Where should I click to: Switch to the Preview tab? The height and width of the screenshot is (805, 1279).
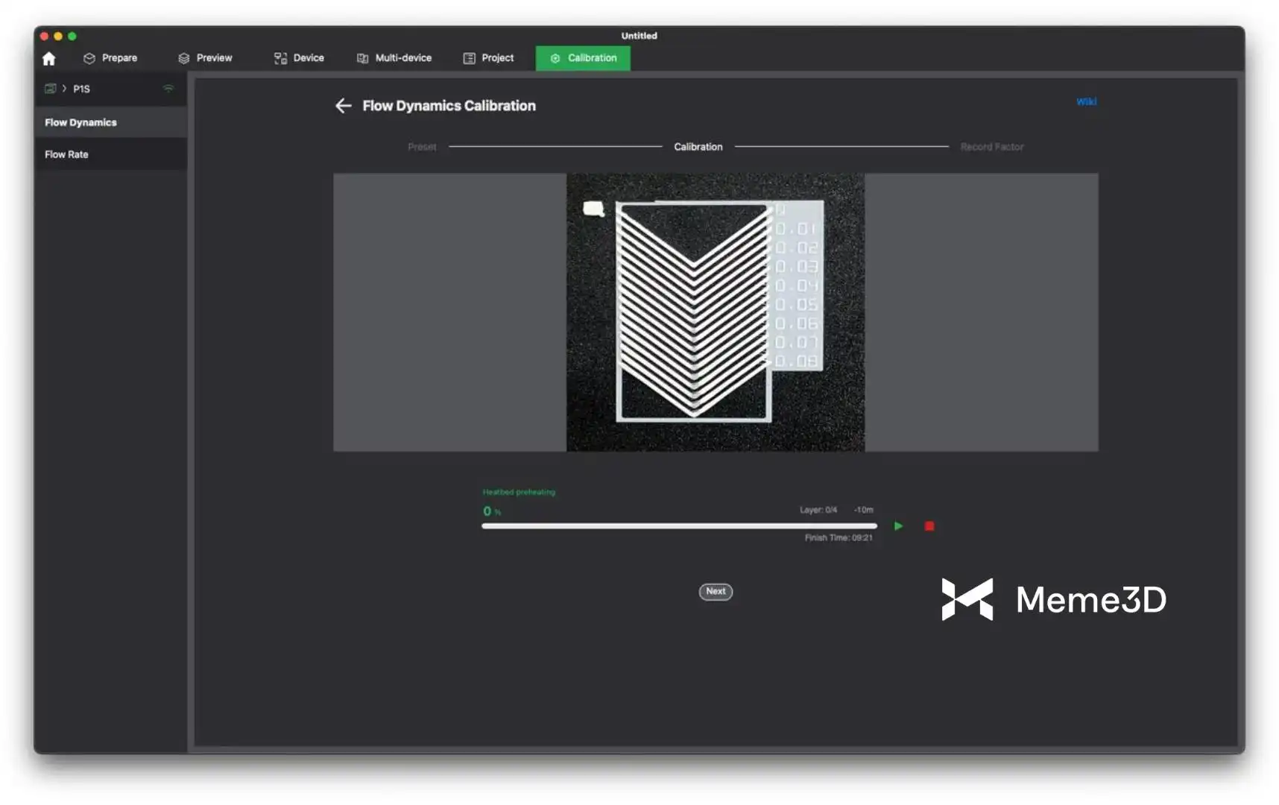point(205,58)
